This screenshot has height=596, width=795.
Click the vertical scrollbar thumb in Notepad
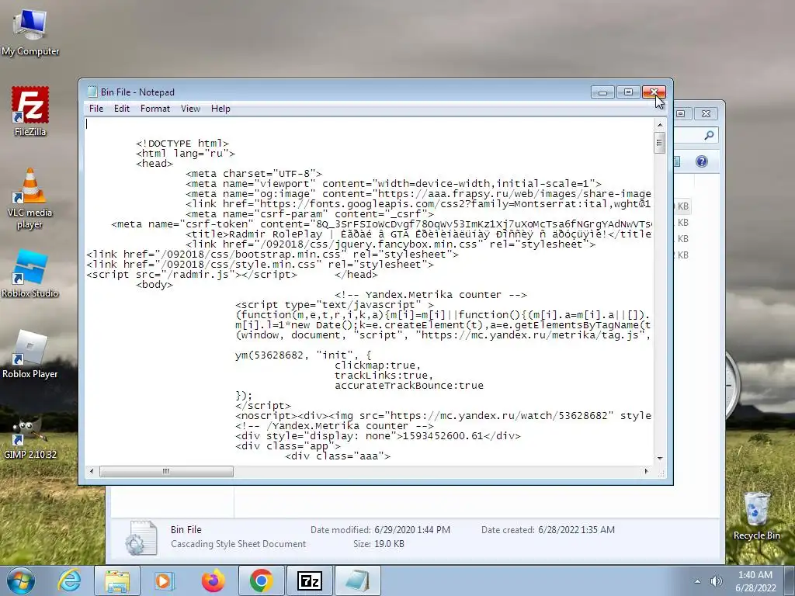[660, 143]
